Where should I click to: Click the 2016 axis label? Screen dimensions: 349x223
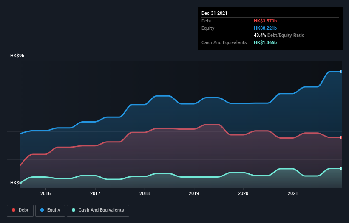[x=45, y=193]
